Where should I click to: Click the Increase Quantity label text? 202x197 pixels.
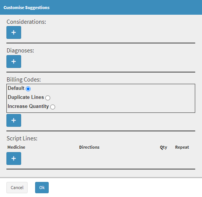click(28, 106)
